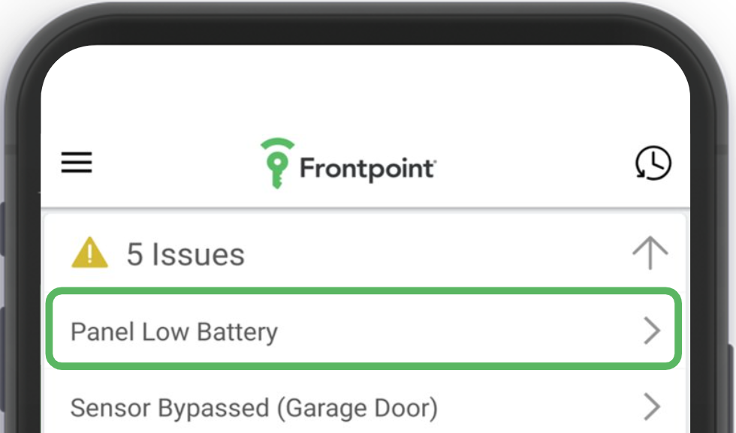This screenshot has width=736, height=433.
Task: Tap the Frontpoint wordmark text
Action: (x=366, y=167)
